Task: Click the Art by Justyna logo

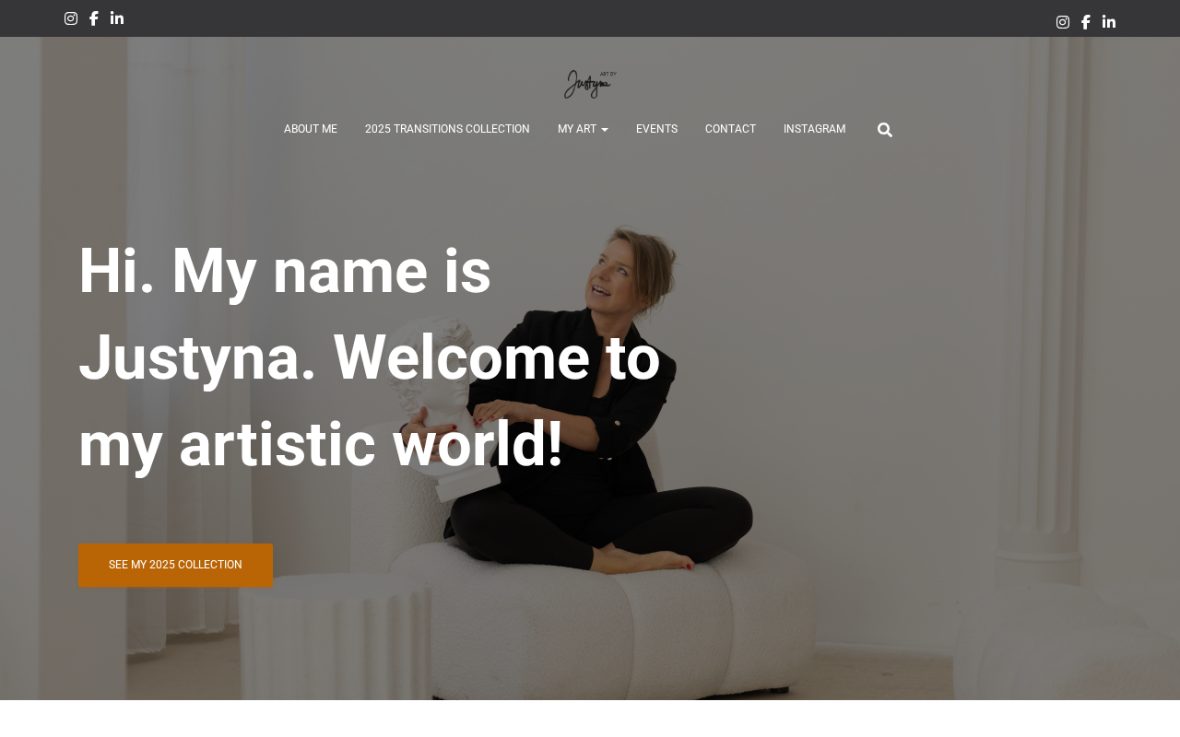Action: click(x=590, y=84)
